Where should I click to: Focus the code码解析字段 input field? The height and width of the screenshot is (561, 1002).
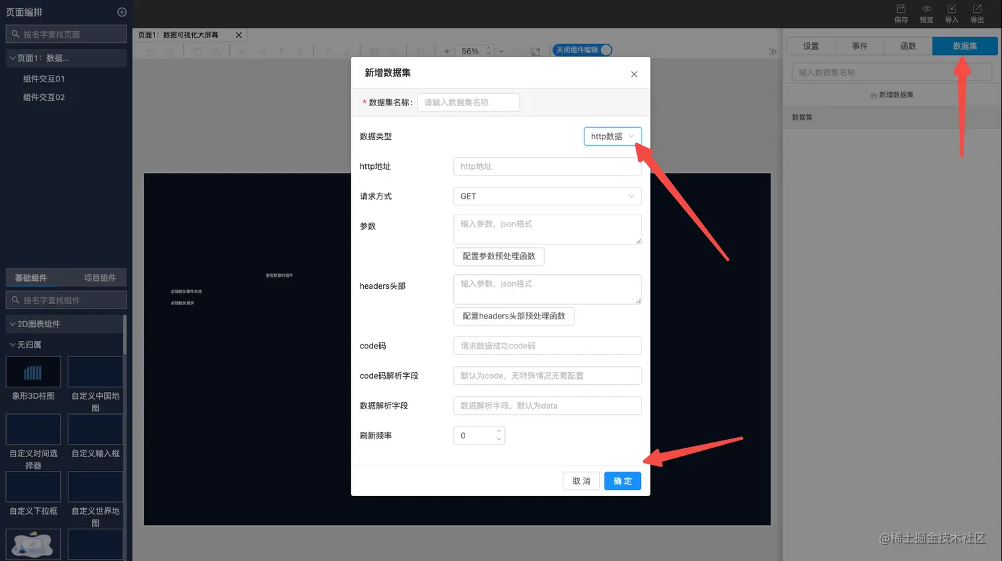547,376
